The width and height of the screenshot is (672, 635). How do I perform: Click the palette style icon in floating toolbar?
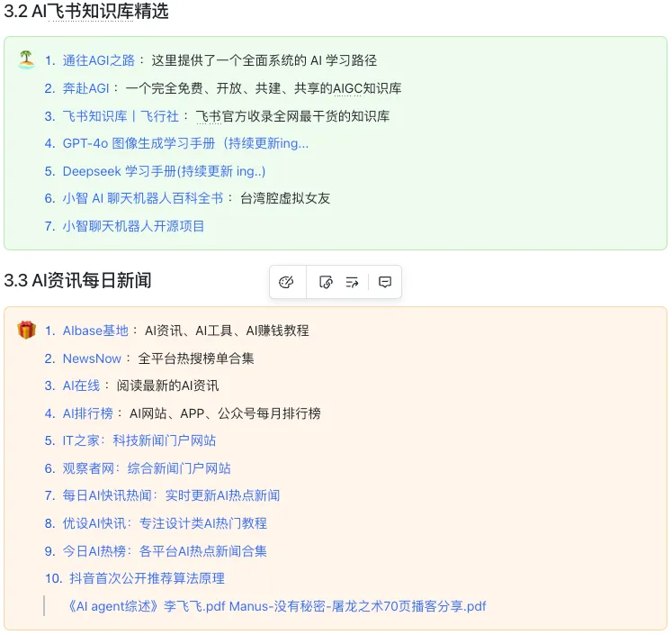286,282
